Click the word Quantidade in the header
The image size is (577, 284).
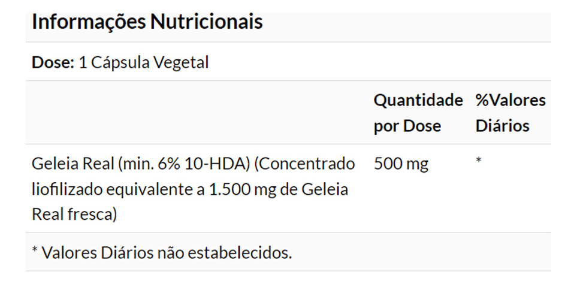[x=418, y=100]
